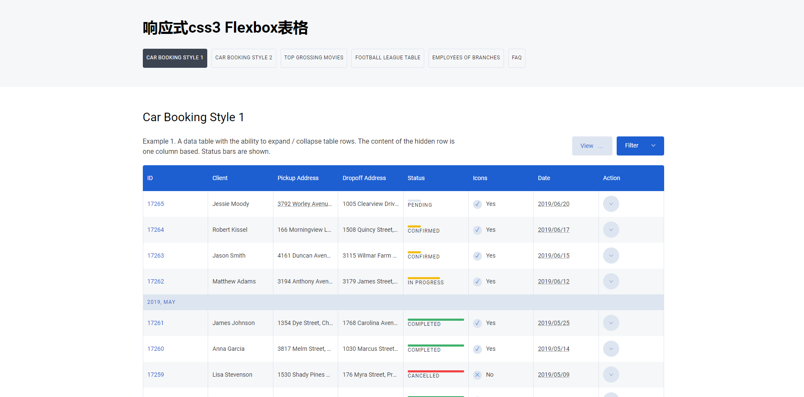804x397 pixels.
Task: Open booking ID 17260 link
Action: (156, 349)
